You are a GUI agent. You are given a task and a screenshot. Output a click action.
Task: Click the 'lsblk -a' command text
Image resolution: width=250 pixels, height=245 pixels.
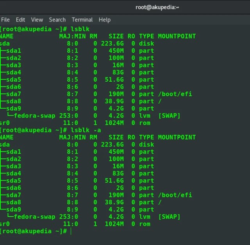tap(86, 130)
